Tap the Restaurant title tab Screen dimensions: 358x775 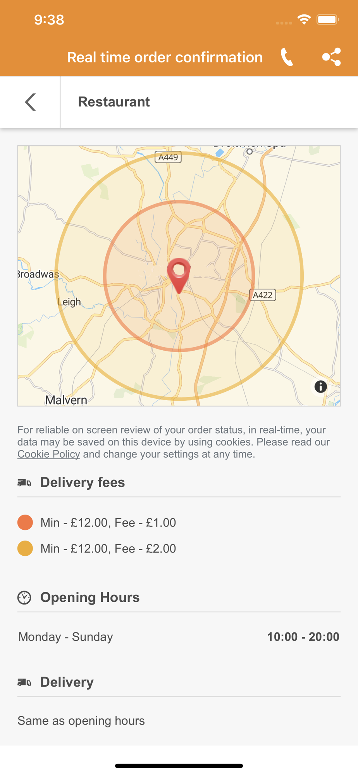tap(114, 102)
